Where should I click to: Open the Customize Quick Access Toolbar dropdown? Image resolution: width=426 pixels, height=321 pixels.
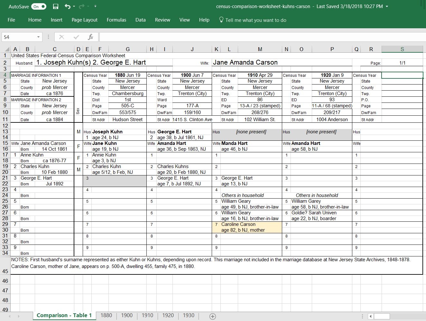[96, 6]
